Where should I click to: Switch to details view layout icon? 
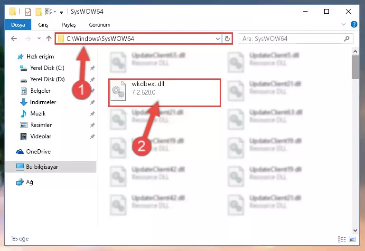pyautogui.click(x=341, y=239)
